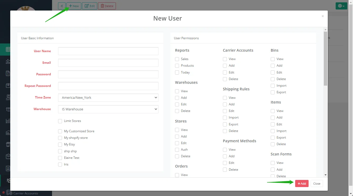Check View under Shipping Rules
This screenshot has width=353, height=196.
225,98
